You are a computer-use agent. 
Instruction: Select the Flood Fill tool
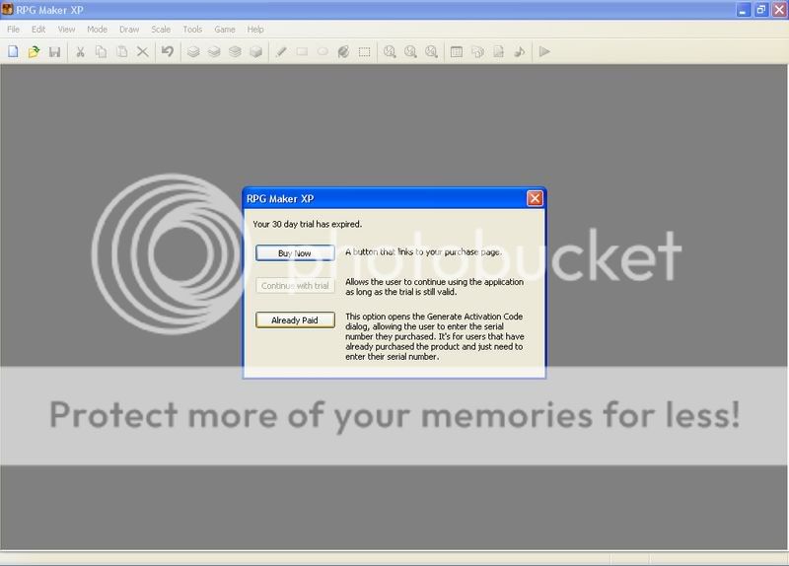click(x=343, y=51)
